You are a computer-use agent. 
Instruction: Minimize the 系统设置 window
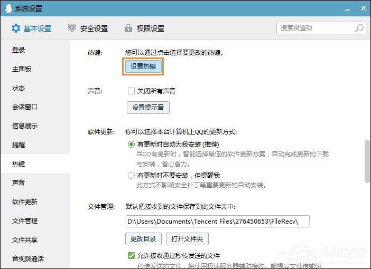(x=348, y=9)
